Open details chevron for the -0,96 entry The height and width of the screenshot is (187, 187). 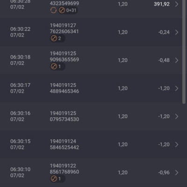click(x=177, y=173)
